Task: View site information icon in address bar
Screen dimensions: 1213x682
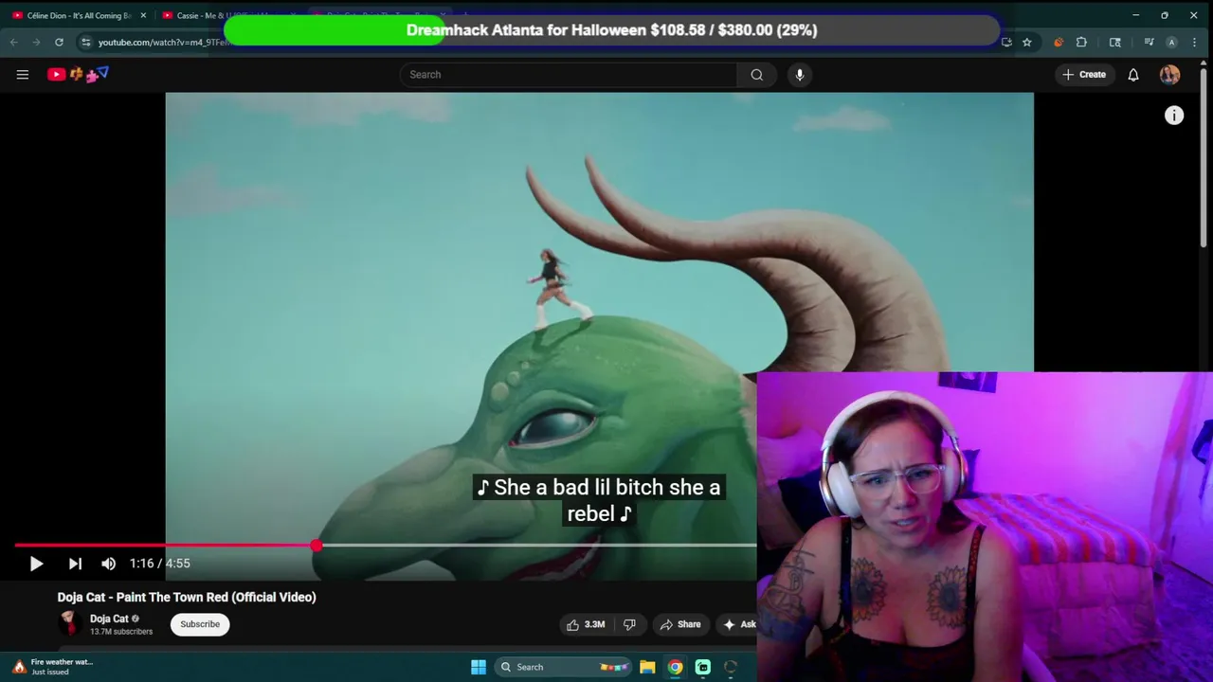Action: tap(85, 42)
